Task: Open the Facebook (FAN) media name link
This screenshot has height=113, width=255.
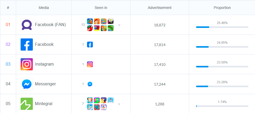Action: pos(50,25)
